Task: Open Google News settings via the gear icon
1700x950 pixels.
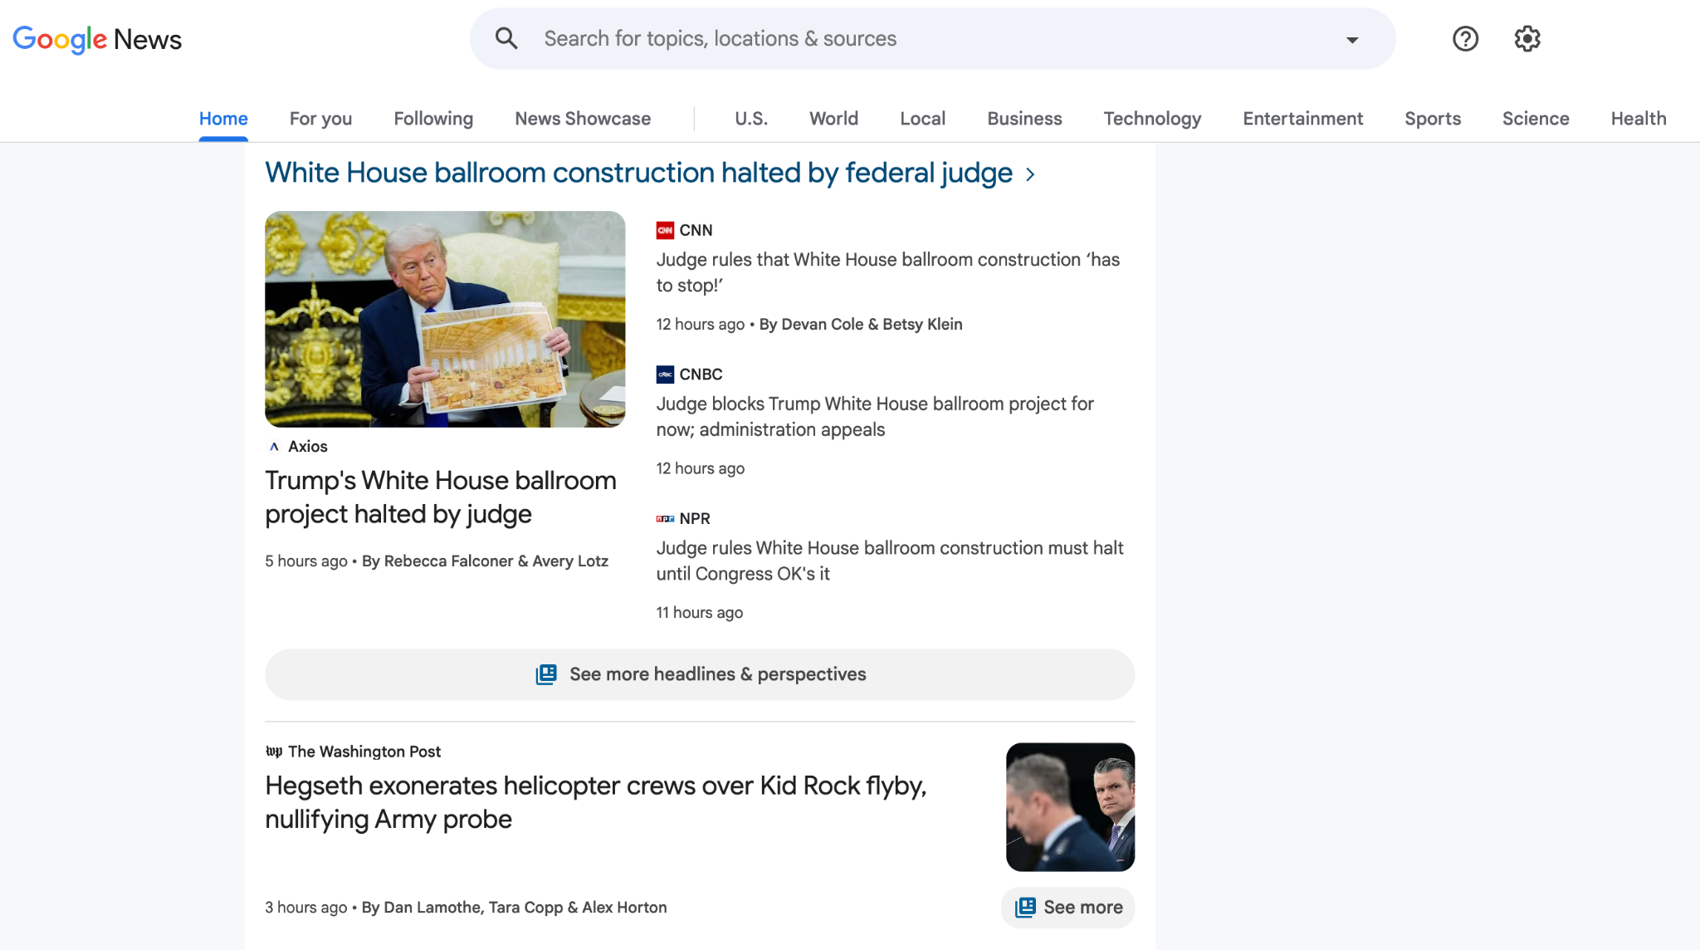Action: tap(1527, 38)
